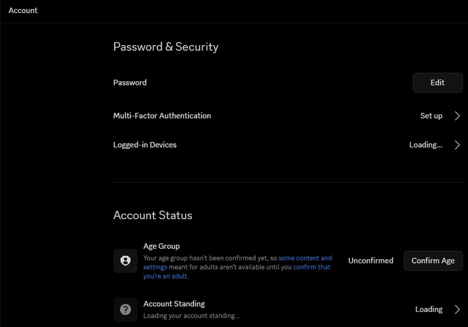
Task: Click the "Loading..." status for Logged-in Devices
Action: [426, 145]
